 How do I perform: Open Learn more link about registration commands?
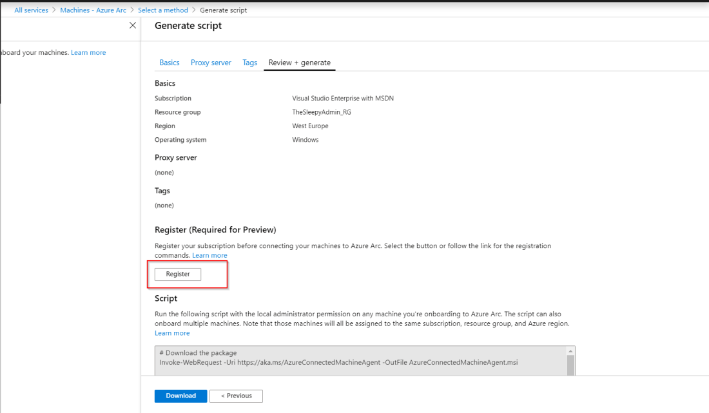[x=209, y=256]
